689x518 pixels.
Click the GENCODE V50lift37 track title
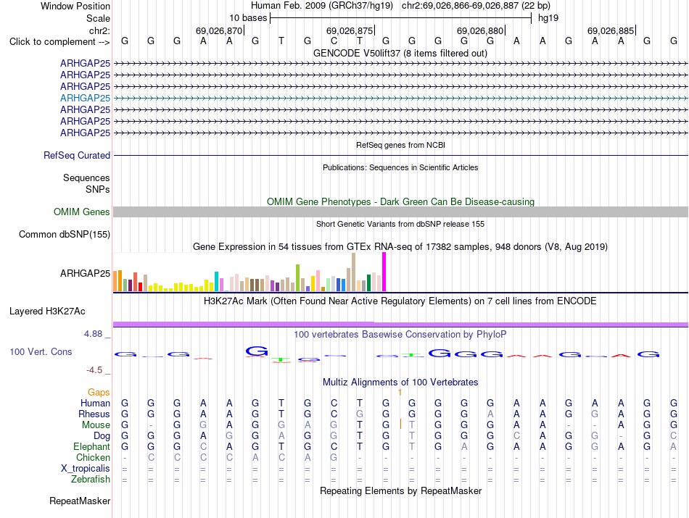400,54
